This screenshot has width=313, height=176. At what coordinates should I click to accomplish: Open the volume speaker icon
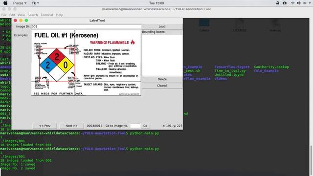click(299, 3)
